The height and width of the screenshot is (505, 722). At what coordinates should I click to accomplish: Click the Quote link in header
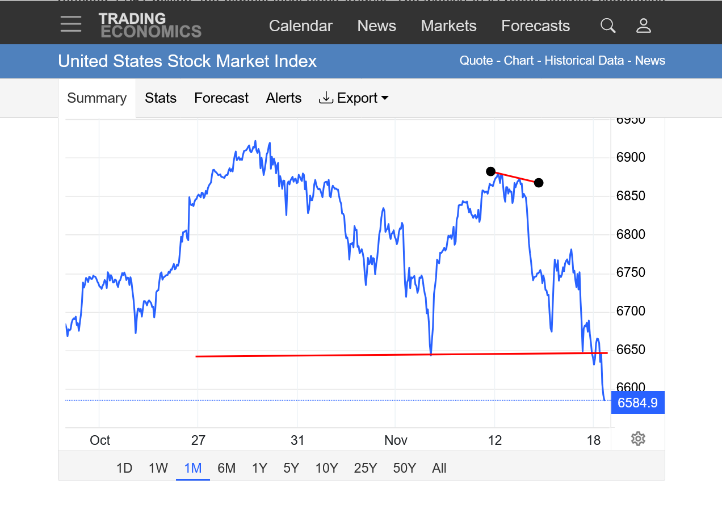pyautogui.click(x=476, y=61)
